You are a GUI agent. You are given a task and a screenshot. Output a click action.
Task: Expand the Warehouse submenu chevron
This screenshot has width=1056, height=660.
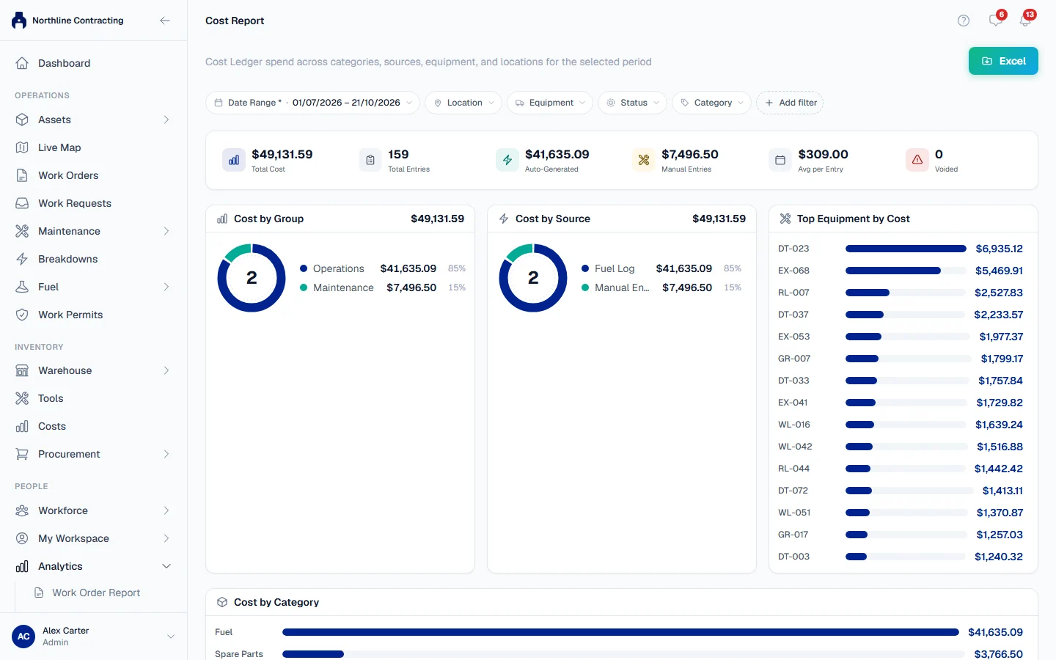pos(166,370)
